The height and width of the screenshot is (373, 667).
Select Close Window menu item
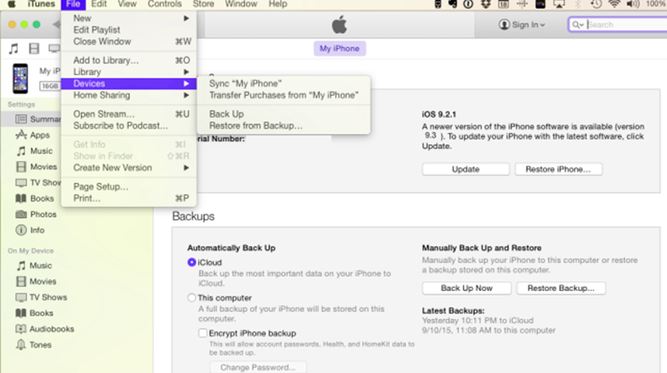point(129,42)
